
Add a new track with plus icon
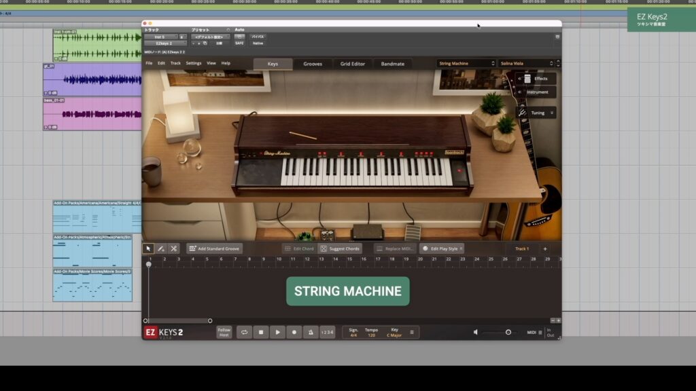[x=544, y=249]
